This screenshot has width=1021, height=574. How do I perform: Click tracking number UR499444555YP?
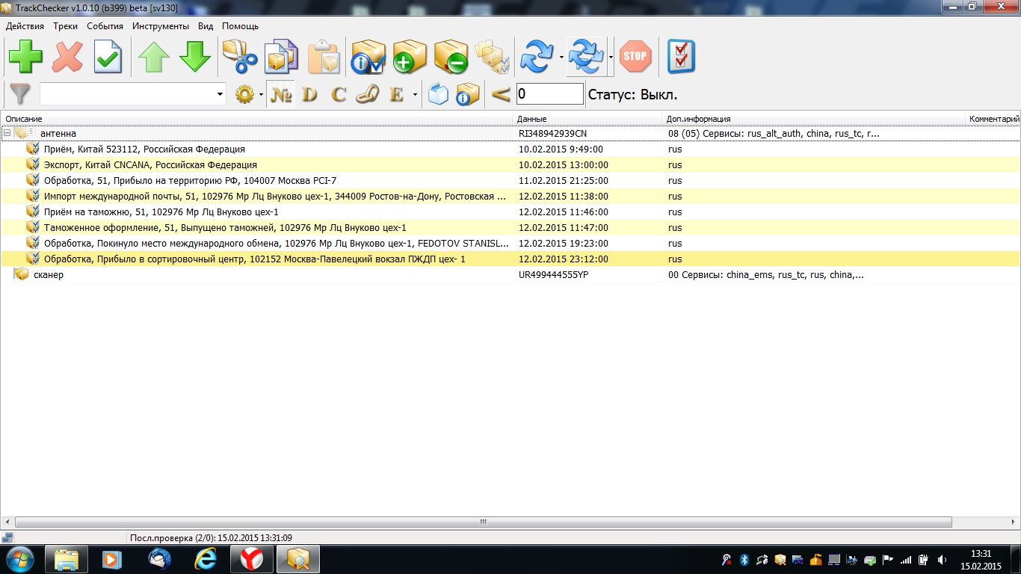(x=553, y=275)
